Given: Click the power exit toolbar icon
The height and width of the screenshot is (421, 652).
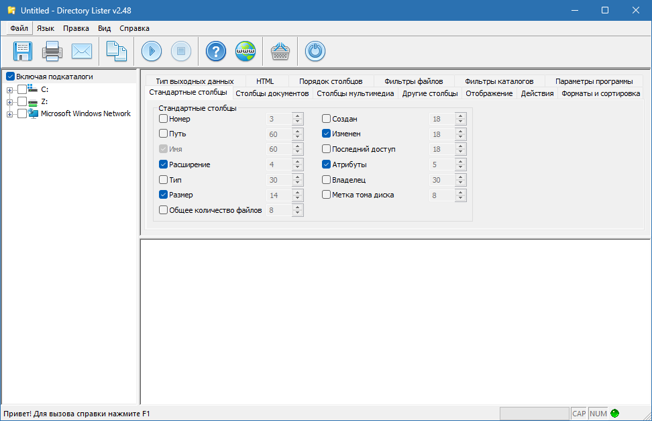Looking at the screenshot, I should click(x=315, y=51).
